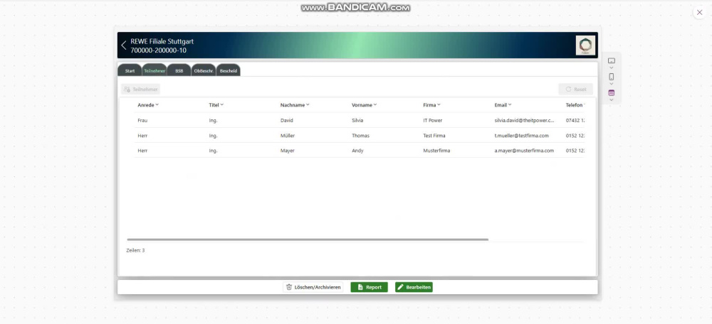Open the Vorname column dropdown
The height and width of the screenshot is (324, 712).
click(x=375, y=104)
